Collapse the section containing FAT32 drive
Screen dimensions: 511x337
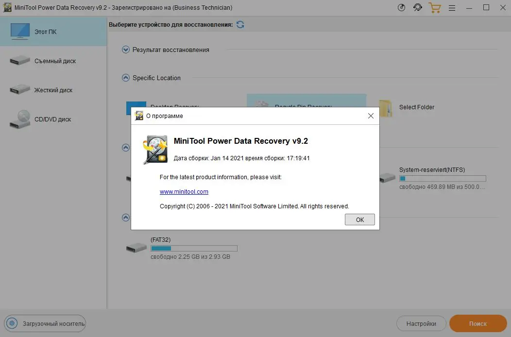125,218
